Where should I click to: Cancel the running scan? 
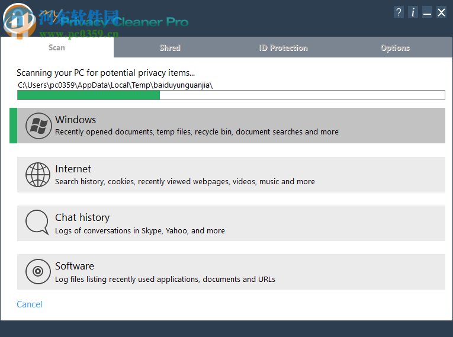click(30, 304)
